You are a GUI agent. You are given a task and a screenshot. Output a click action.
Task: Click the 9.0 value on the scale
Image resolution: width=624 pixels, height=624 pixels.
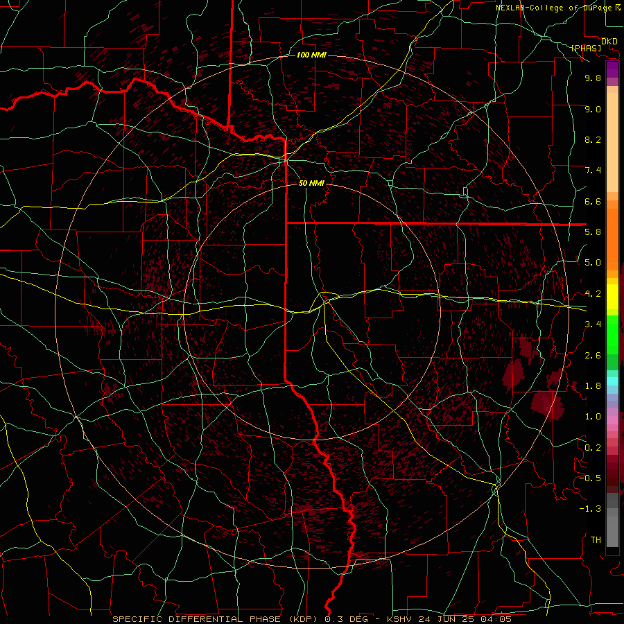[x=593, y=109]
